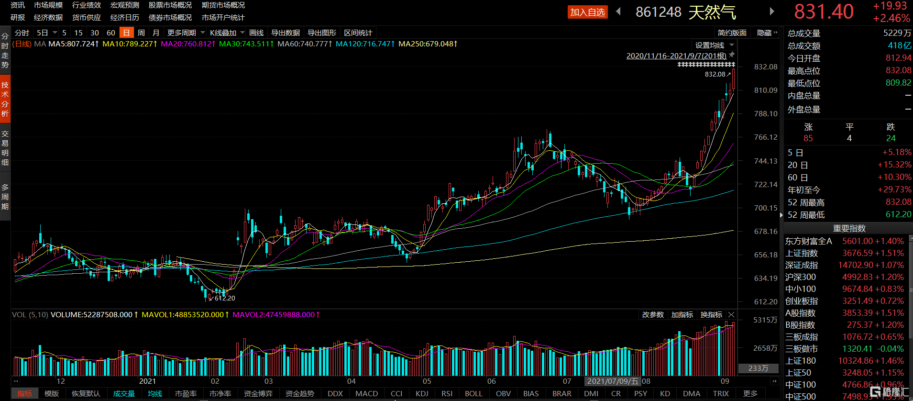Viewport: 913px width, 401px height.
Task: Click the 导出数据 button
Action: click(286, 33)
